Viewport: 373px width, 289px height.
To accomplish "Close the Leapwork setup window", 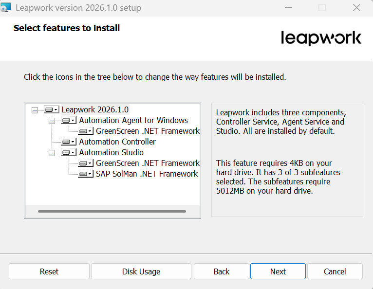I will coord(356,8).
